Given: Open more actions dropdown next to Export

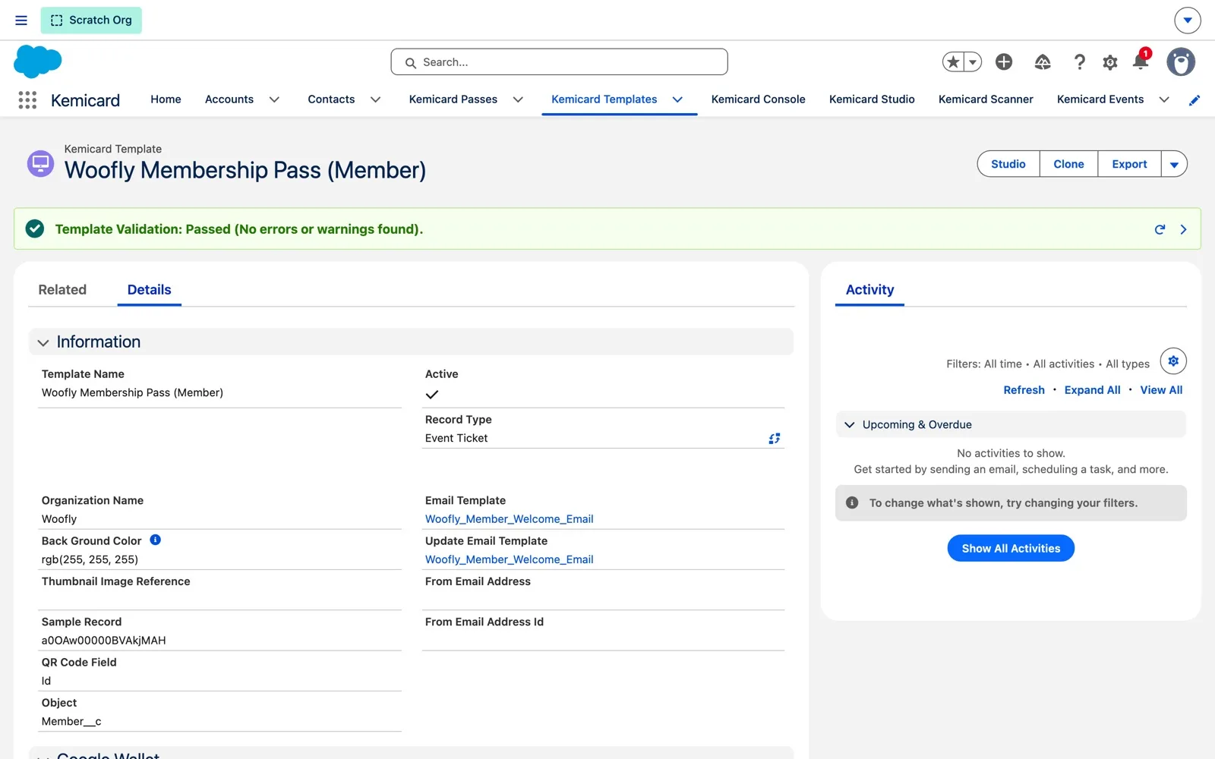Looking at the screenshot, I should tap(1174, 164).
